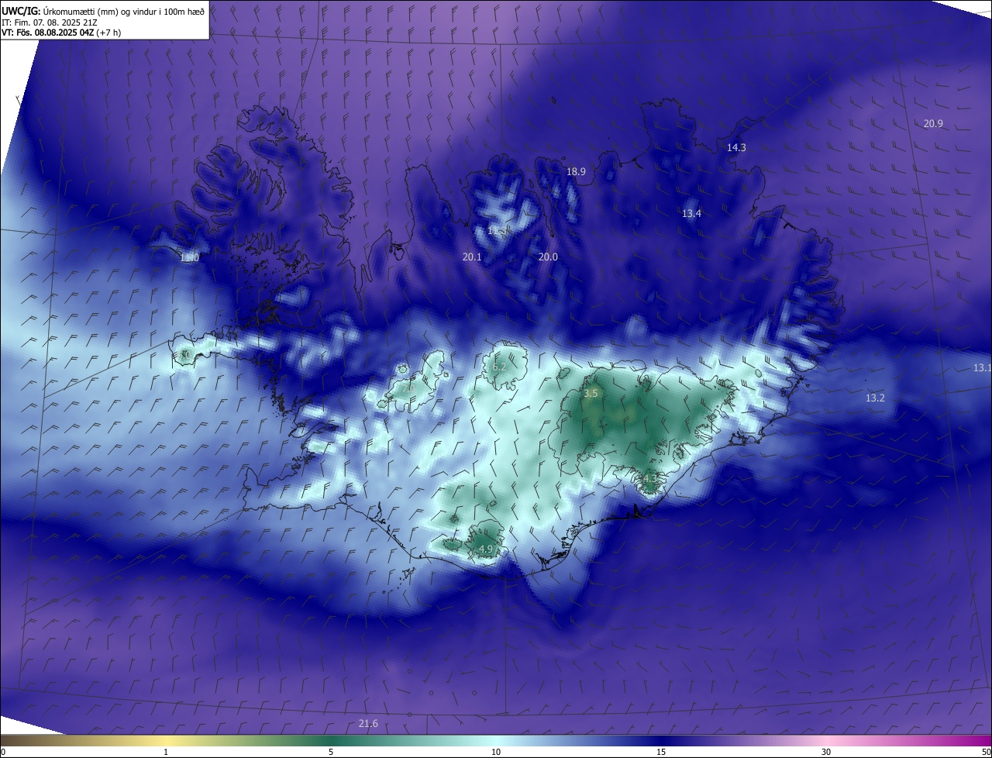Image resolution: width=992 pixels, height=758 pixels.
Task: Click the 18.9 value label
Action: pyautogui.click(x=576, y=172)
